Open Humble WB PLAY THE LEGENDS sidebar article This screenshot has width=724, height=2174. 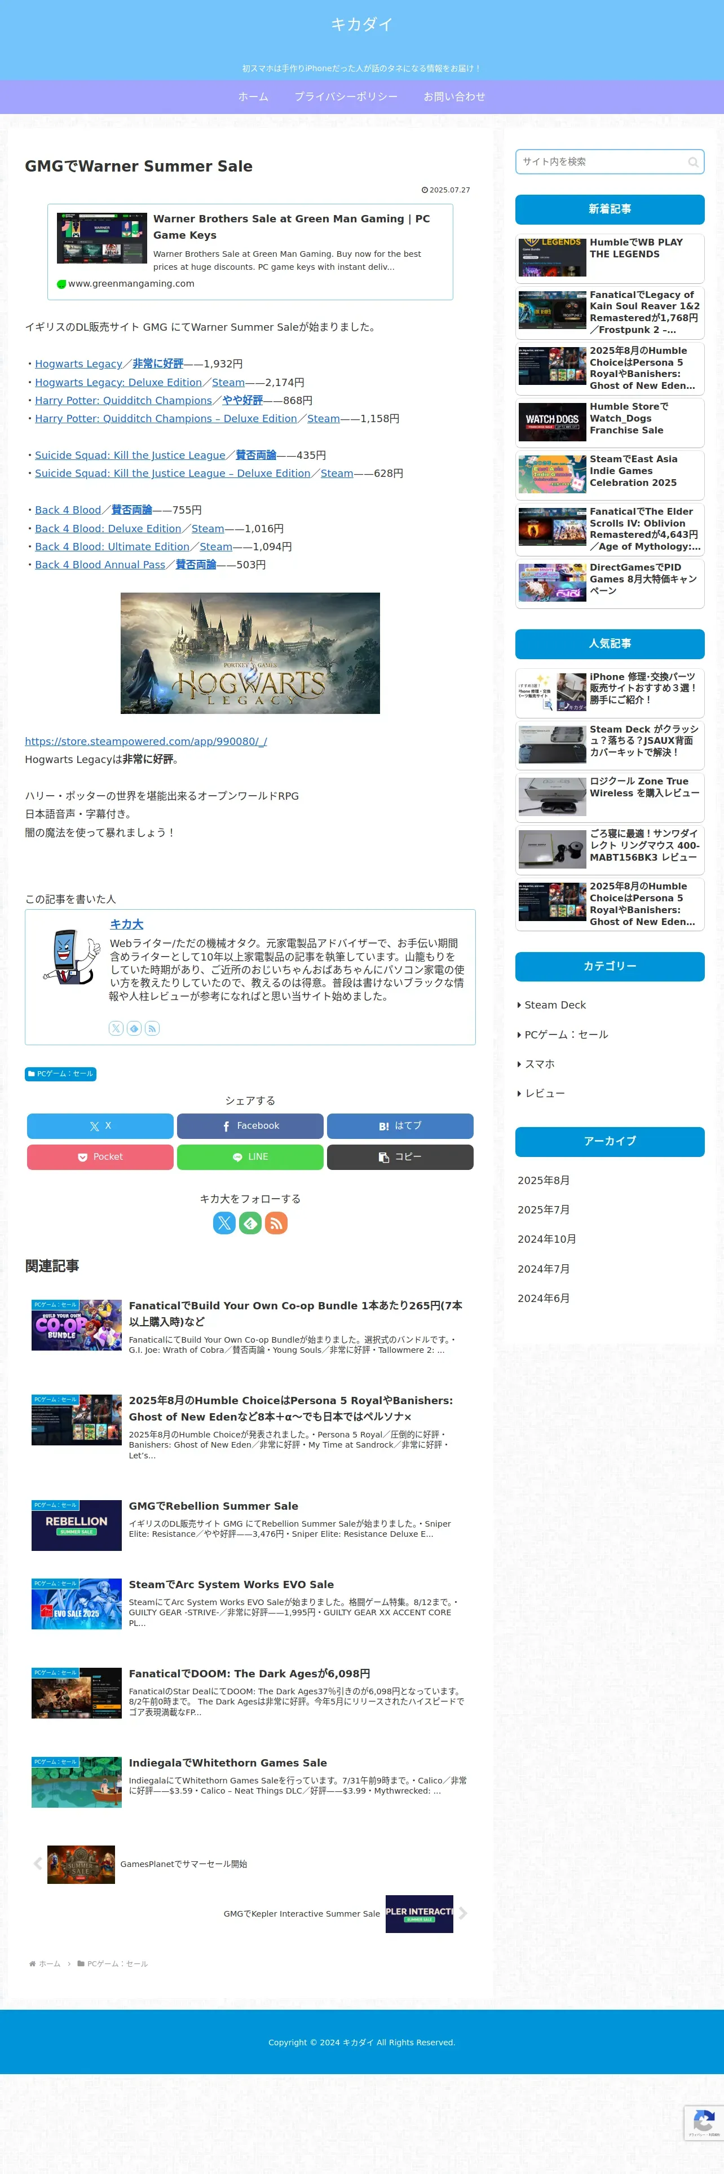tap(610, 258)
